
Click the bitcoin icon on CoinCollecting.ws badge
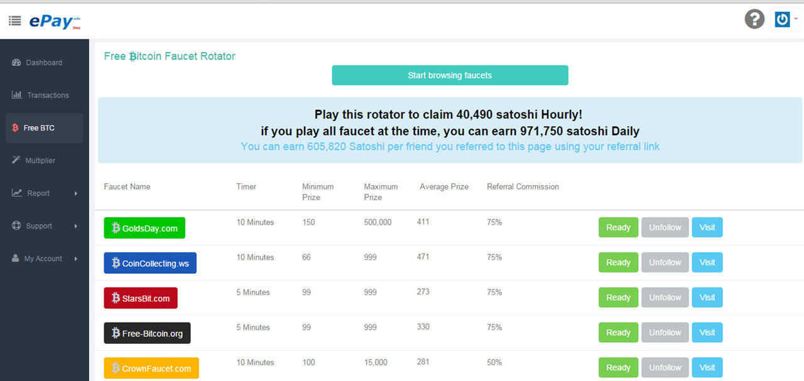[x=116, y=263]
